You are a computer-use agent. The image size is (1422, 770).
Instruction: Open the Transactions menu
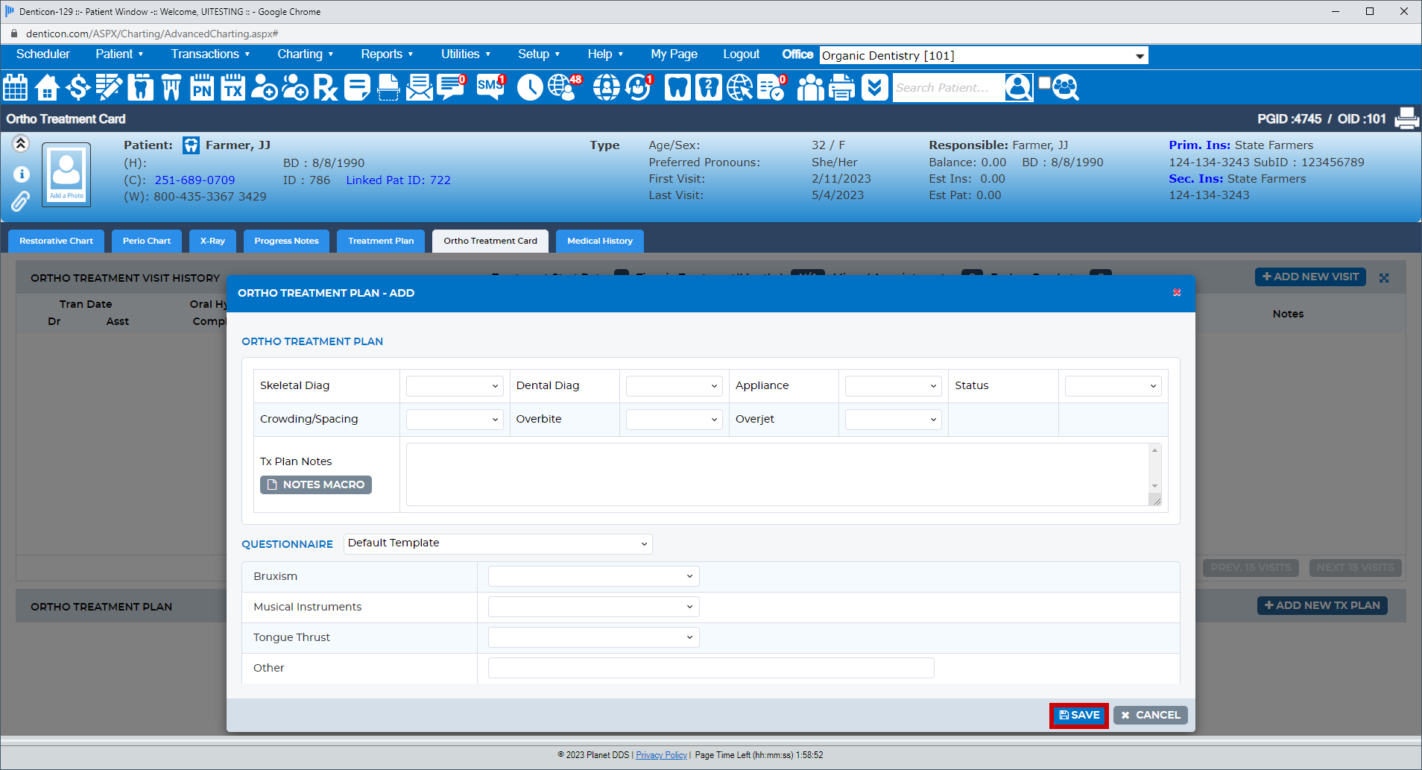point(210,54)
